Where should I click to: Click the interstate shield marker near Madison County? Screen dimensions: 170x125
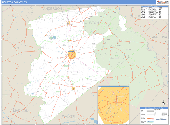click(8, 118)
